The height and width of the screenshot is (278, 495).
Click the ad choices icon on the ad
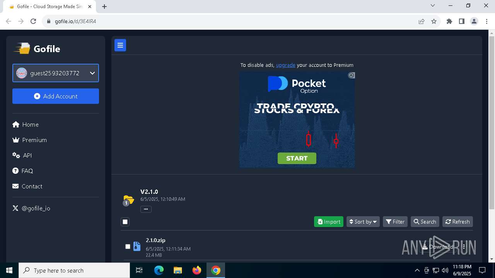point(351,75)
